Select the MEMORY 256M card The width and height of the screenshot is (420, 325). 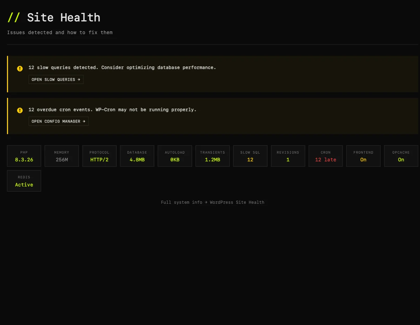click(x=62, y=156)
